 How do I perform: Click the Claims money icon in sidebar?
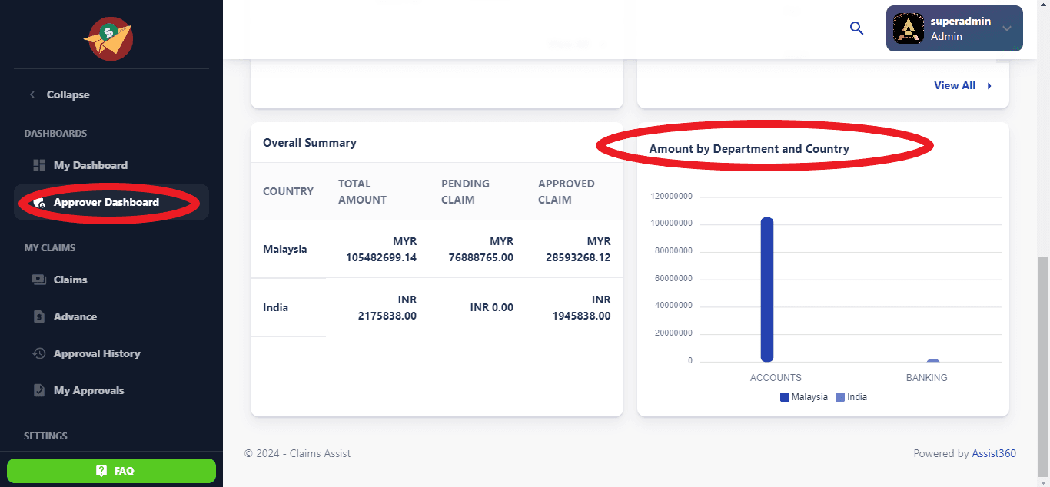tap(39, 280)
